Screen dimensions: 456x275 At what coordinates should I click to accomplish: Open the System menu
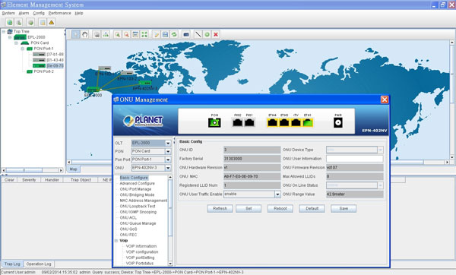[x=8, y=13]
